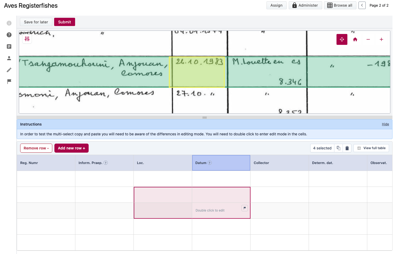Viewport: 397px width, 254px height.
Task: Flag the selected Datum cell
Action: click(x=245, y=208)
